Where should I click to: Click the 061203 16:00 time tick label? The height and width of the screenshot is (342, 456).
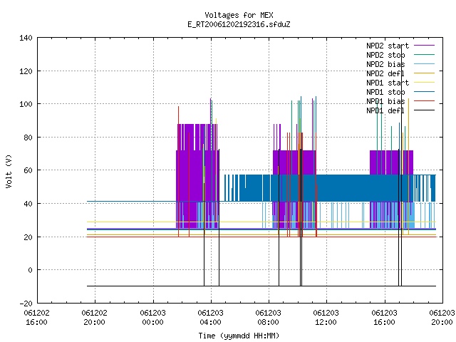pyautogui.click(x=385, y=318)
